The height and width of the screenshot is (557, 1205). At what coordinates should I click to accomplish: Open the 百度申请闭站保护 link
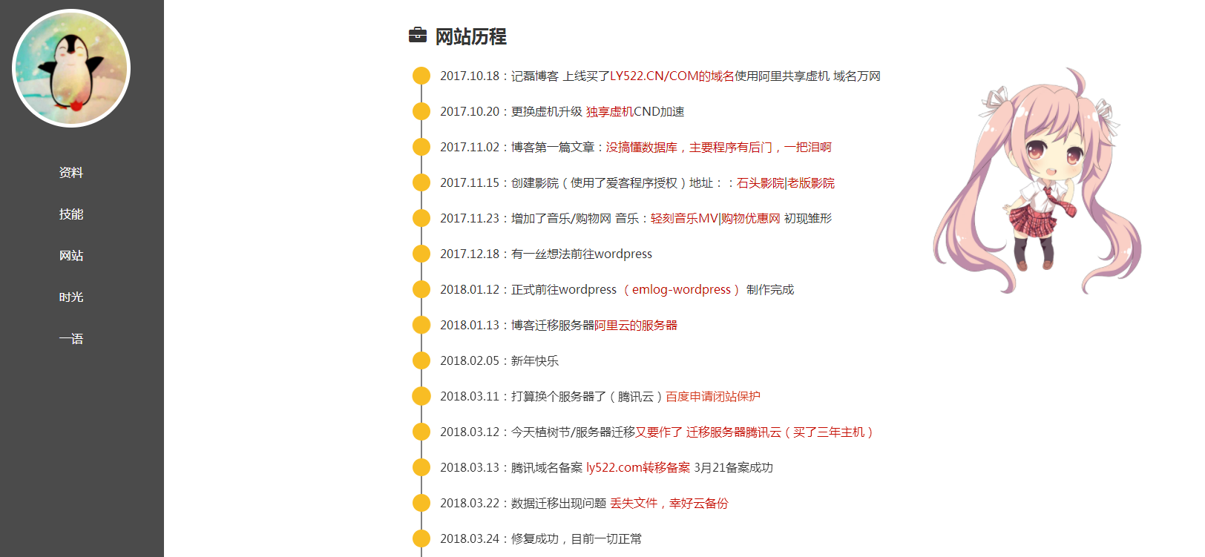point(712,397)
